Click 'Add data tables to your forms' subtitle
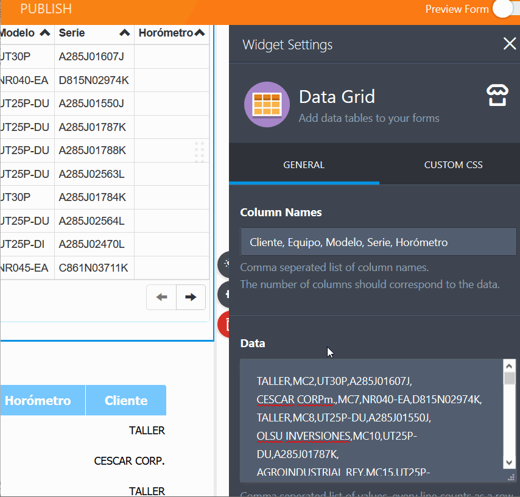Screen dimensions: 520x497 coord(369,118)
